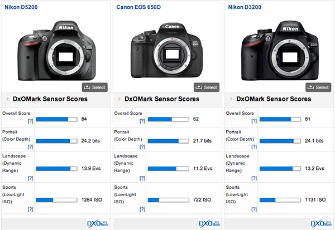Open Landscape Dynamic Range help [?] for Nikon D5200
The width and height of the screenshot is (335, 230).
(30, 178)
